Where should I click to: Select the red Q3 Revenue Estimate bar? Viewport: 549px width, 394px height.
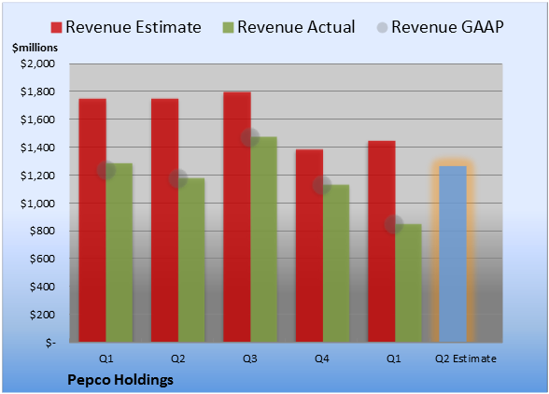tap(237, 218)
